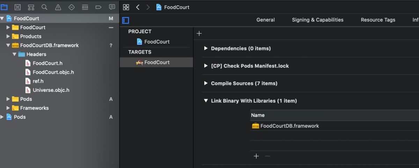Show the issue navigator
Screen dimensions: 419x168
(58, 7)
